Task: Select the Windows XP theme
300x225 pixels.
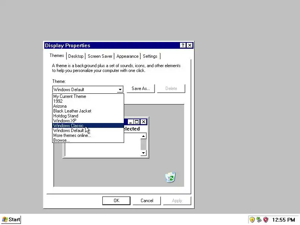Action: coord(88,121)
